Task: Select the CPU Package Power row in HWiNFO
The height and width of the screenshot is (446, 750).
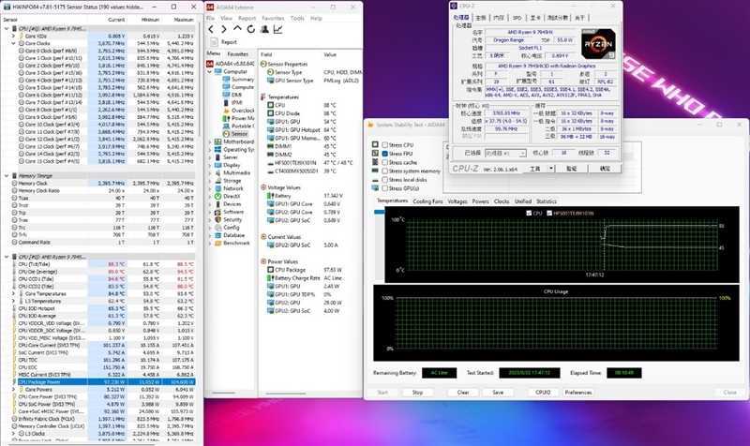Action: [99, 382]
